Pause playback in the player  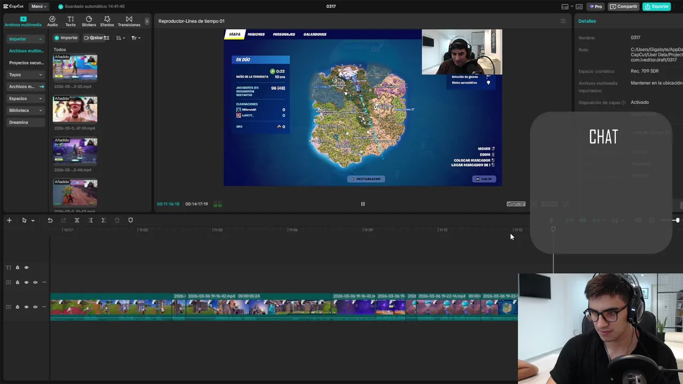pos(363,204)
